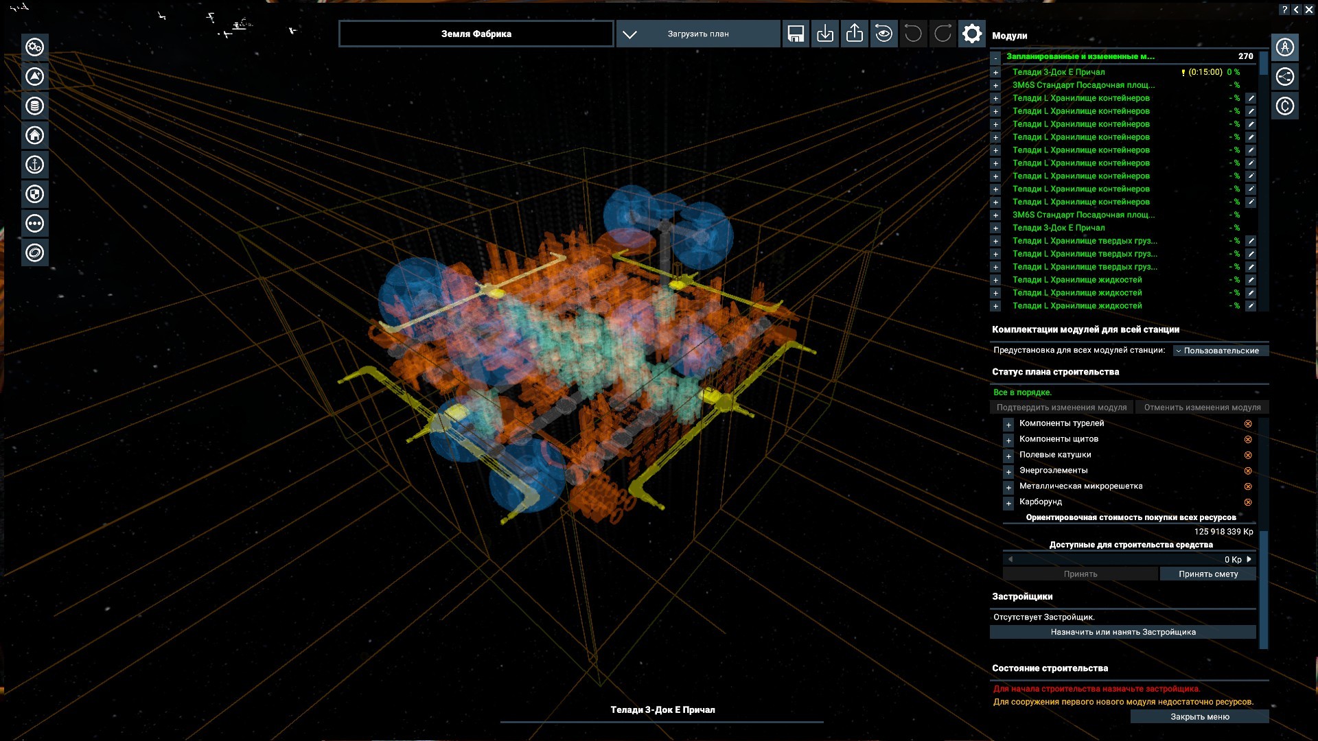Click the Закрыть меню button
The height and width of the screenshot is (741, 1318).
coord(1200,716)
